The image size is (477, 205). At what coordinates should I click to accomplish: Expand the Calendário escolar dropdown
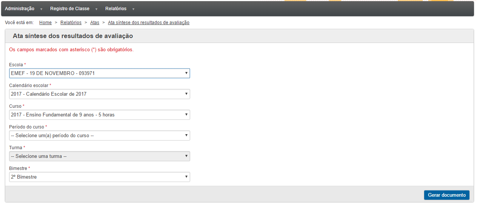pyautogui.click(x=100, y=94)
